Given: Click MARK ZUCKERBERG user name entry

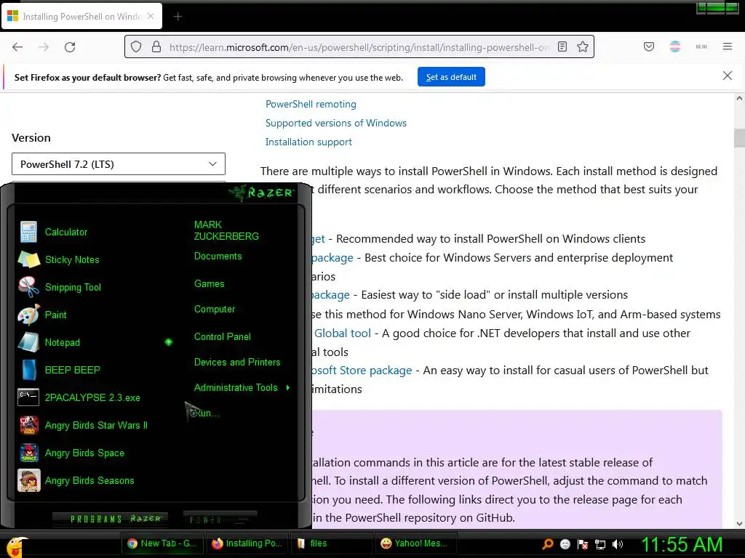Looking at the screenshot, I should pyautogui.click(x=226, y=230).
